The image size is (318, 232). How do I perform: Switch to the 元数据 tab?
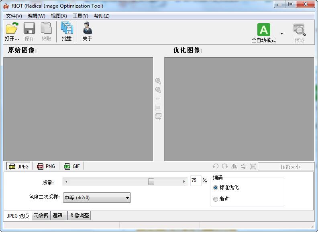tap(41, 216)
